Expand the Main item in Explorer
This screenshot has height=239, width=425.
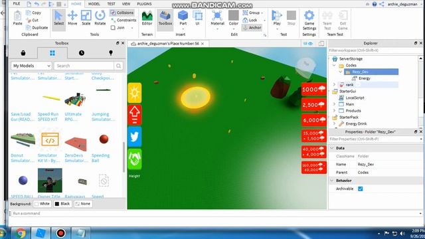[x=334, y=104]
